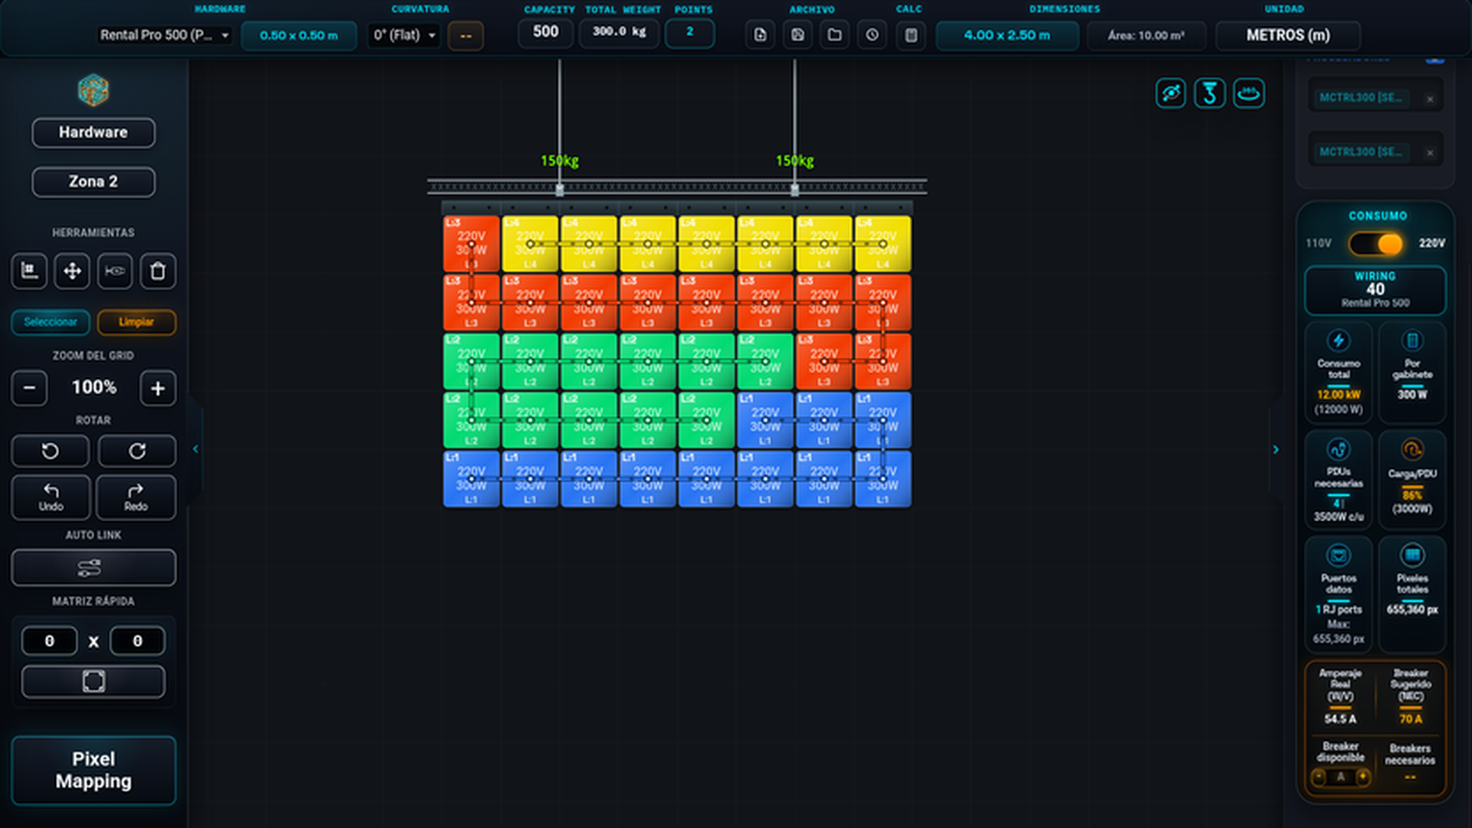Viewport: 1472px width, 828px height.
Task: Select the link cable tool
Action: (x=115, y=271)
